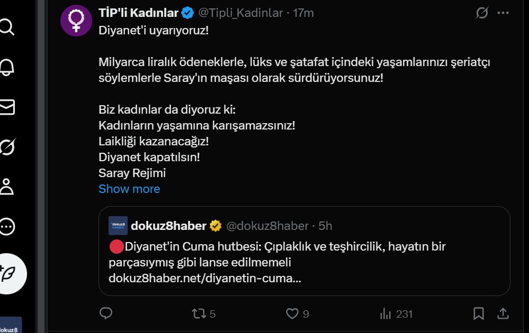Open Search from the left sidebar
529x333 pixels.
[7, 27]
